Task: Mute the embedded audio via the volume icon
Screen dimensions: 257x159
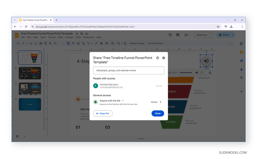Action: tap(197, 72)
